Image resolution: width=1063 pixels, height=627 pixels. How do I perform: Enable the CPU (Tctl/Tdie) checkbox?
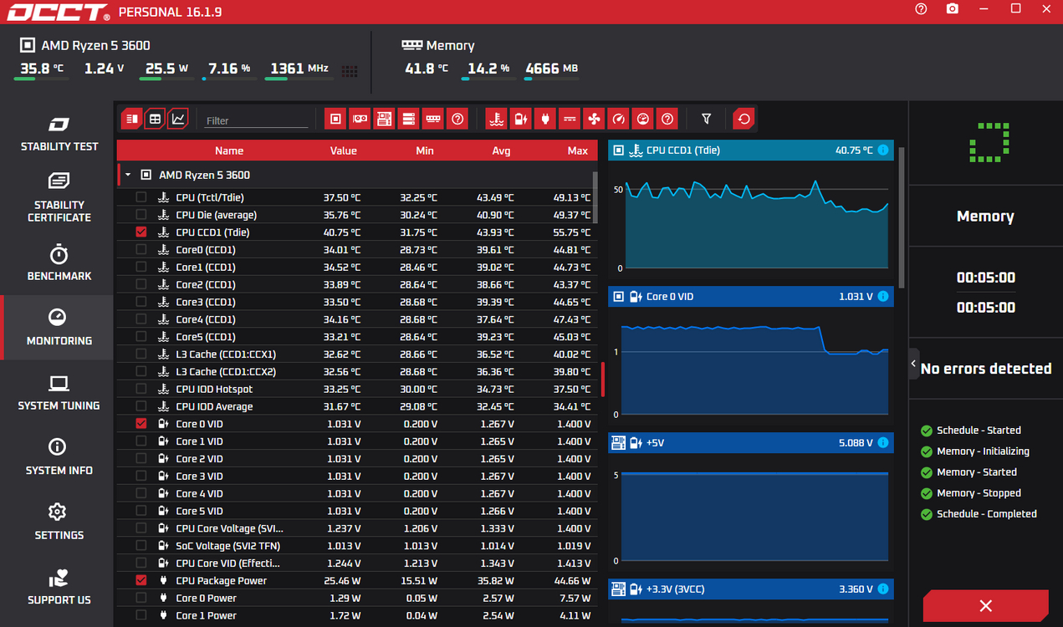pyautogui.click(x=141, y=197)
